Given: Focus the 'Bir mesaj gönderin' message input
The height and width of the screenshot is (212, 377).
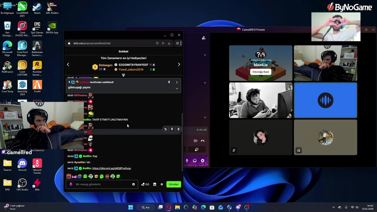Looking at the screenshot, I should pos(102,184).
